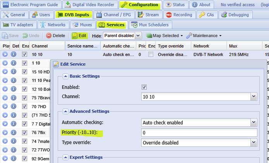Click the Delete toolbar button
This screenshot has width=269, height=163.
pos(55,36)
